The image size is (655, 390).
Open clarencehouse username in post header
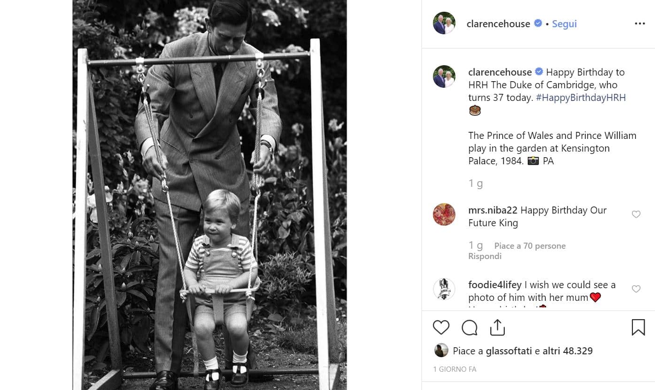click(x=498, y=23)
